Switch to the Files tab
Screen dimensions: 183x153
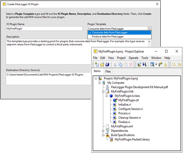pos(108,72)
